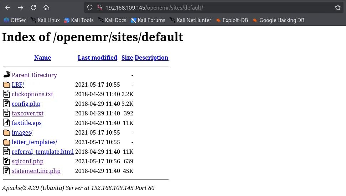
Task: Click the image icon beside faxtitle.eps
Action: 7,123
